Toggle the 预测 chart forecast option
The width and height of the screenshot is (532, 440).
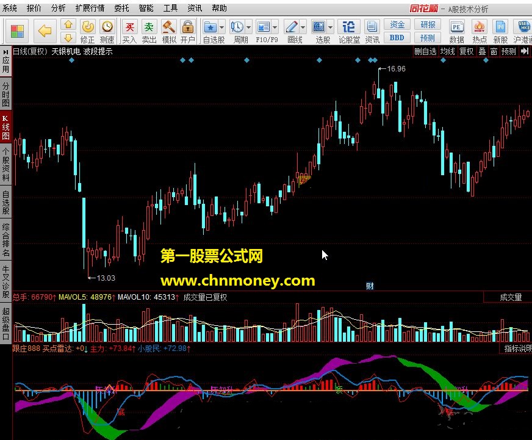coord(509,51)
